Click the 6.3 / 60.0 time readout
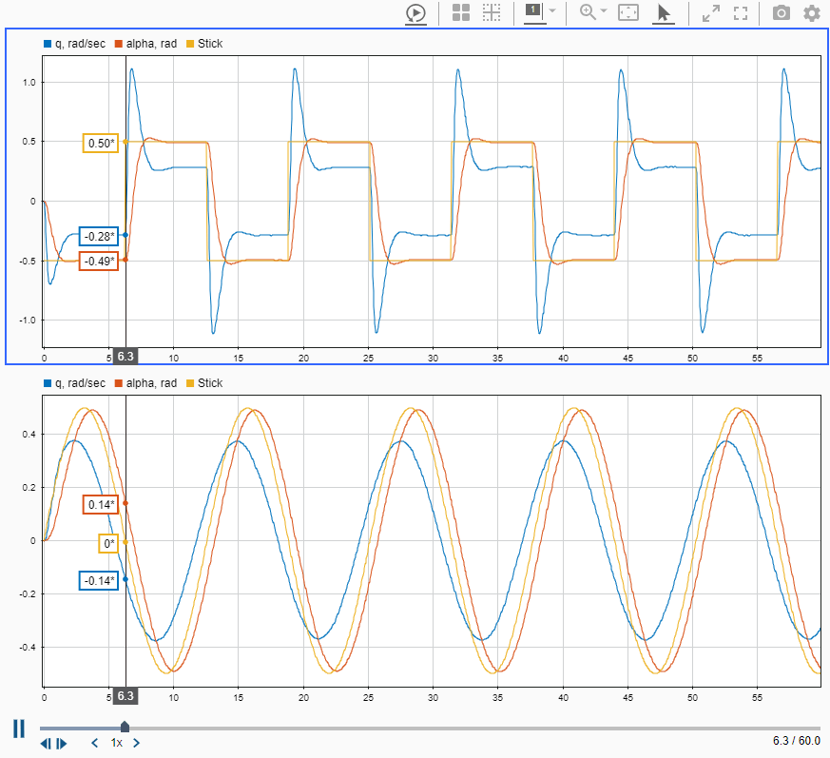830x758 pixels. pyautogui.click(x=796, y=741)
